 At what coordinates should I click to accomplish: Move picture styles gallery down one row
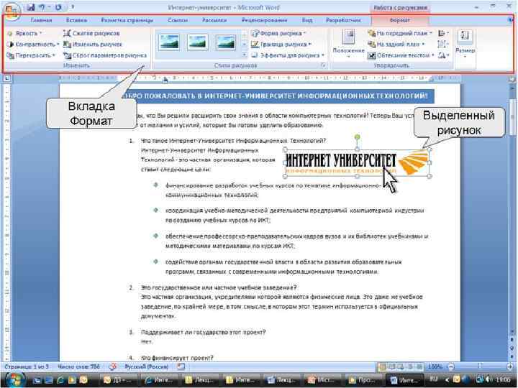[x=245, y=44]
